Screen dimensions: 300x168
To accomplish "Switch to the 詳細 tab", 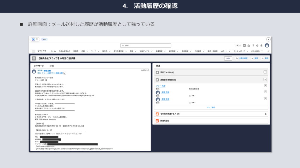I will pyautogui.click(x=52, y=66).
